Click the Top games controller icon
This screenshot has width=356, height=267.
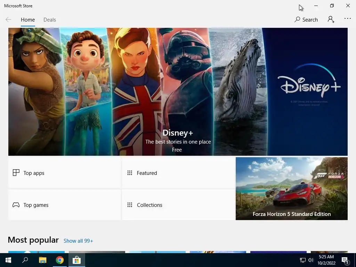tap(16, 205)
